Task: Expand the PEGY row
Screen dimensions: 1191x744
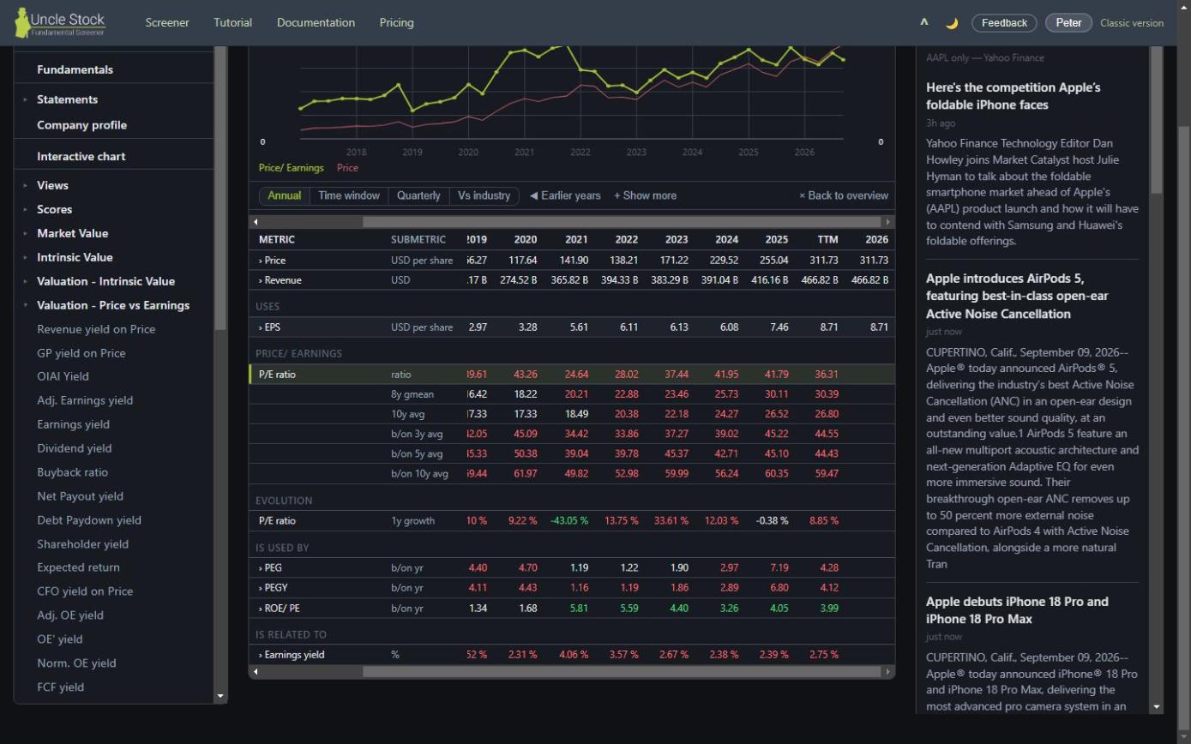Action: coord(273,588)
